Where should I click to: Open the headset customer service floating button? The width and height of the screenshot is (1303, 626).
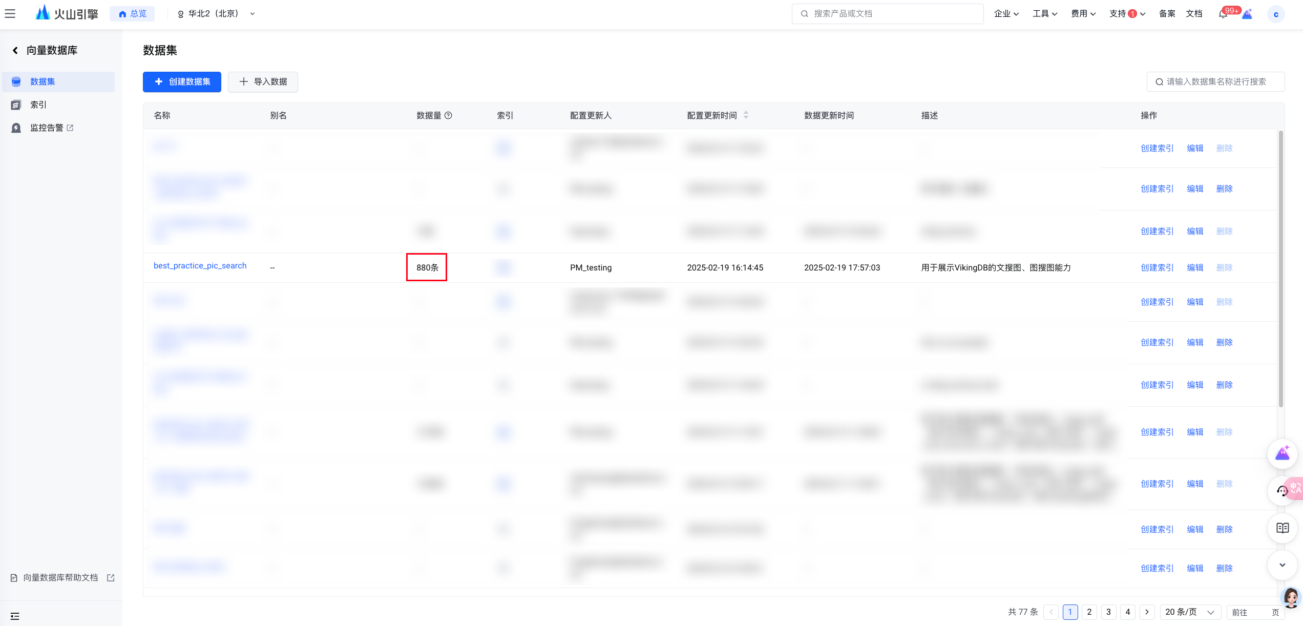(x=1281, y=491)
